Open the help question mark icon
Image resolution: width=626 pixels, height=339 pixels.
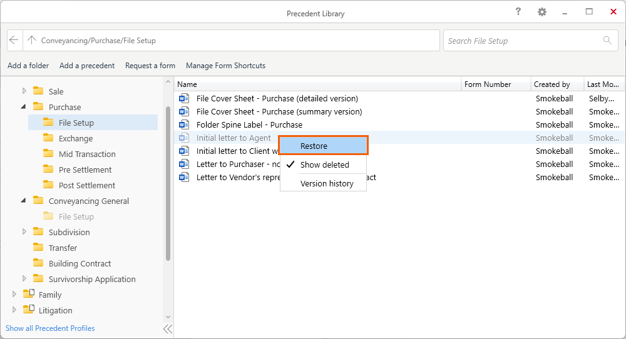pos(518,12)
